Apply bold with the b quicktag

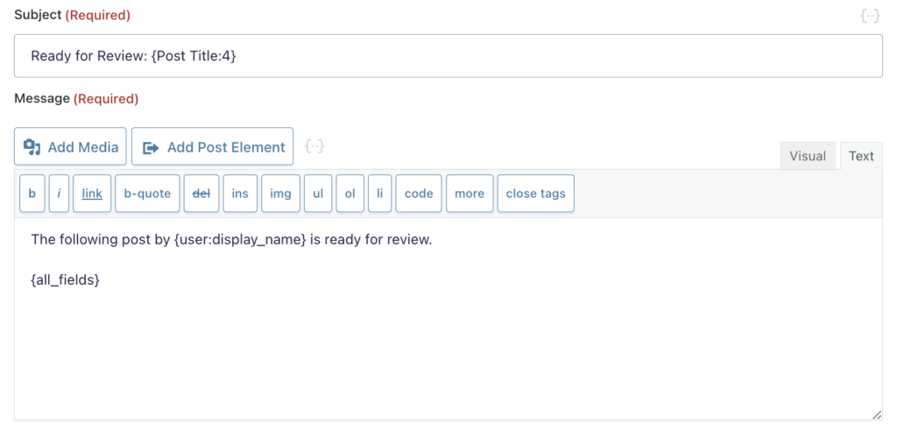[x=32, y=194]
